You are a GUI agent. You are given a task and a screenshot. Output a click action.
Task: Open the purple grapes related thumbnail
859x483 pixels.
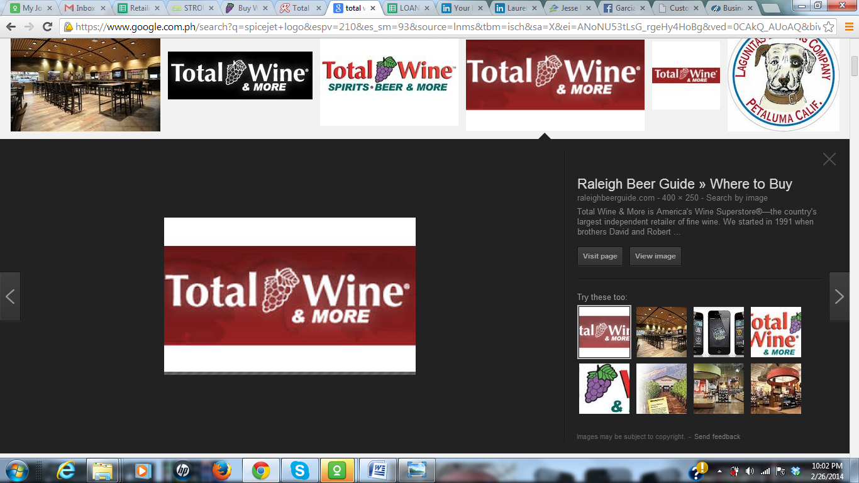click(x=604, y=389)
